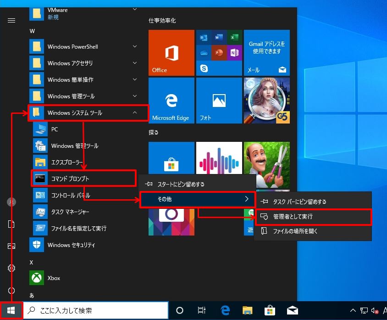Viewport: 387px width, 320px height.
Task: Click the OneNote icon in Office group tile
Action: [234, 53]
